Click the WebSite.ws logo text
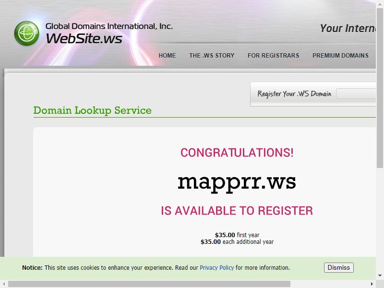 (x=84, y=38)
